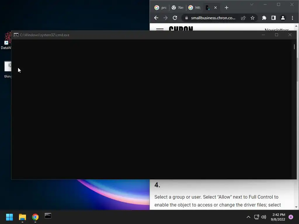This screenshot has width=299, height=224.
Task: Open the clock showing 2:42 PM
Action: [278, 217]
